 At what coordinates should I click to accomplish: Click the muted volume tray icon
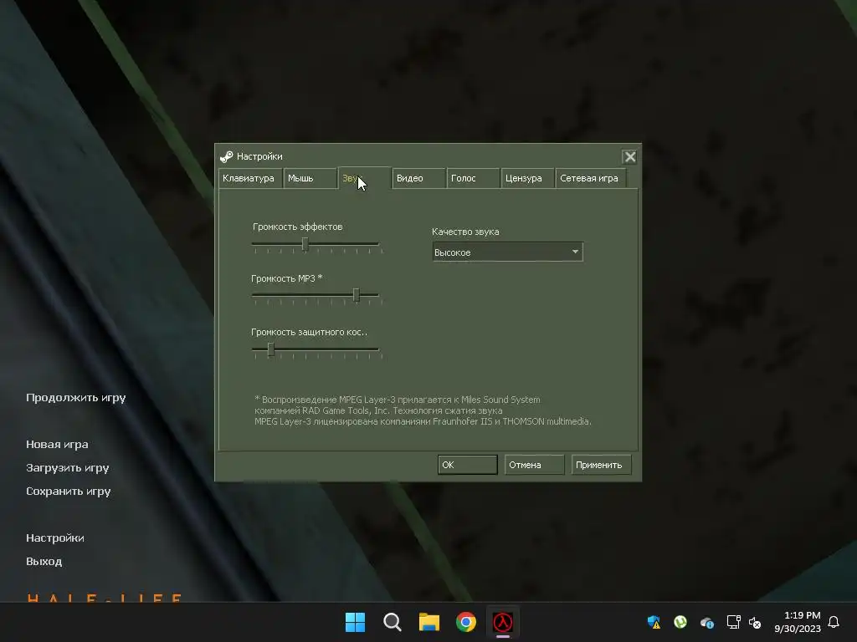[755, 622]
